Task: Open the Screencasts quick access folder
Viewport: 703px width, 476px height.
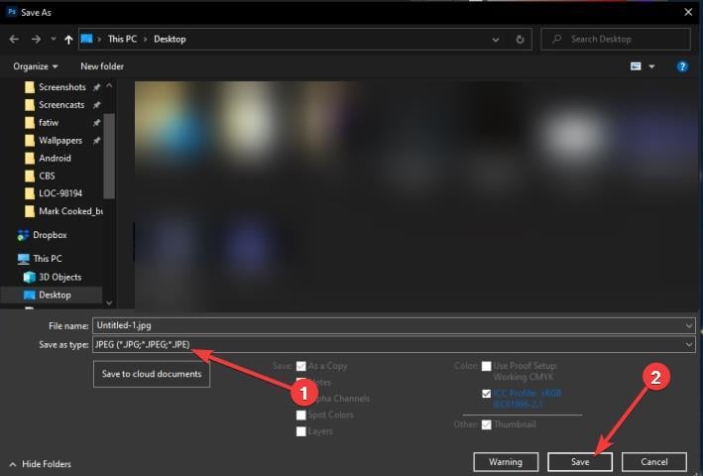Action: 60,105
